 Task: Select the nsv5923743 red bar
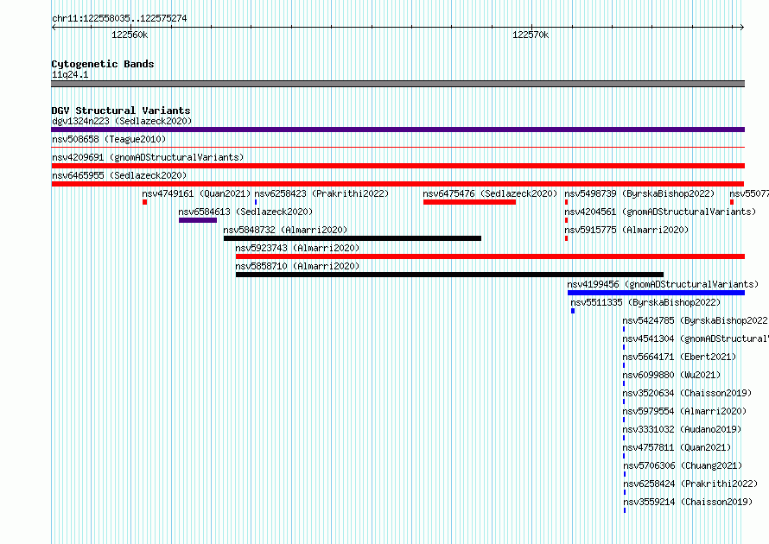490,256
